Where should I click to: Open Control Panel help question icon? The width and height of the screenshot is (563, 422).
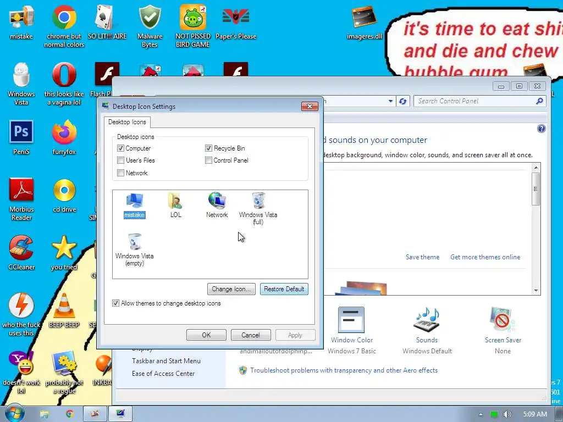click(x=542, y=129)
